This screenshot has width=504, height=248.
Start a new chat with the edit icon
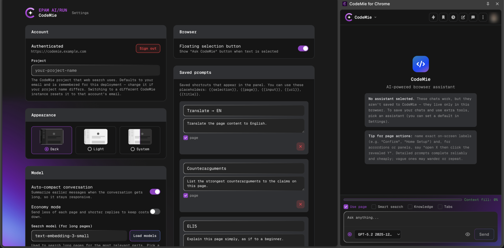(x=463, y=17)
